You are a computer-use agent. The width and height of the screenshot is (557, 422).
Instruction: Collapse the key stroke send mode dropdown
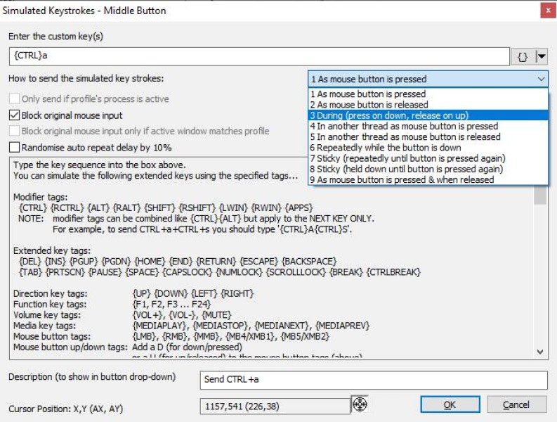point(539,79)
